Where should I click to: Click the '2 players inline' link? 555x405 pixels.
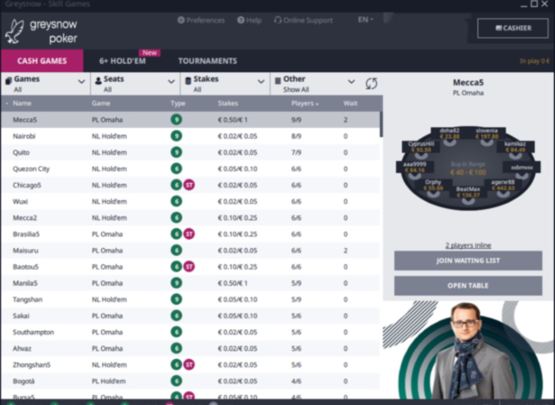468,245
